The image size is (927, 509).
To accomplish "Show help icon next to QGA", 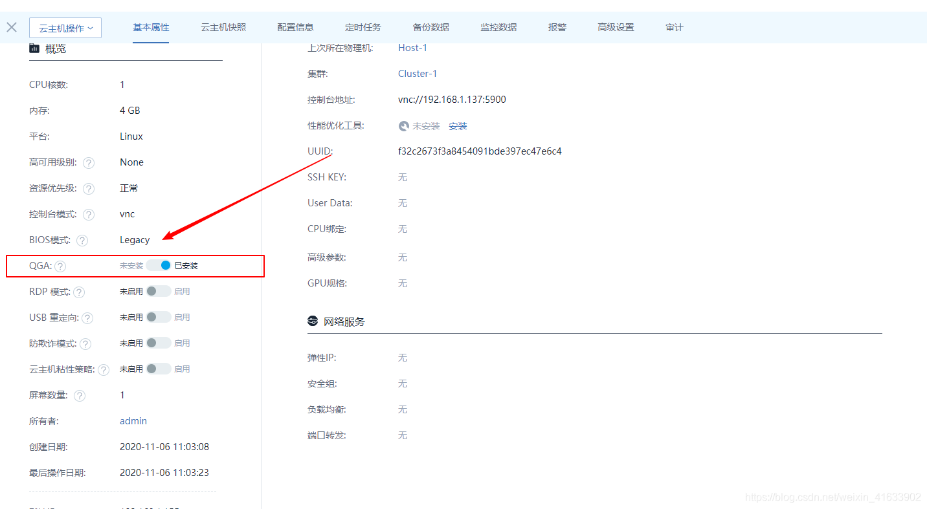I will (x=60, y=266).
